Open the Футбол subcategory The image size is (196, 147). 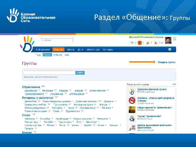click(x=88, y=125)
